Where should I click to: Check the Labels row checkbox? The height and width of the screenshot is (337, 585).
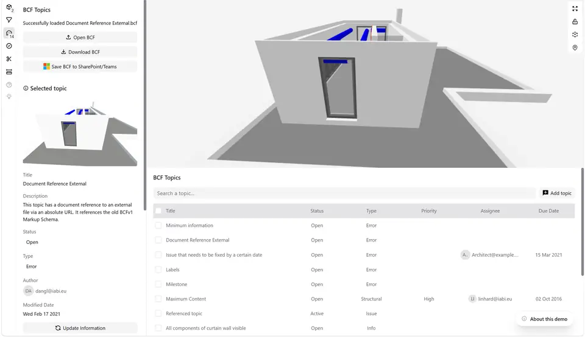pyautogui.click(x=158, y=269)
